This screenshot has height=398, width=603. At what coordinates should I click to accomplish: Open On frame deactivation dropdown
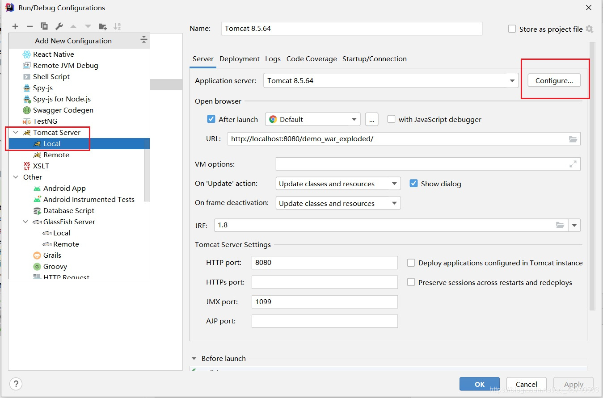point(394,203)
